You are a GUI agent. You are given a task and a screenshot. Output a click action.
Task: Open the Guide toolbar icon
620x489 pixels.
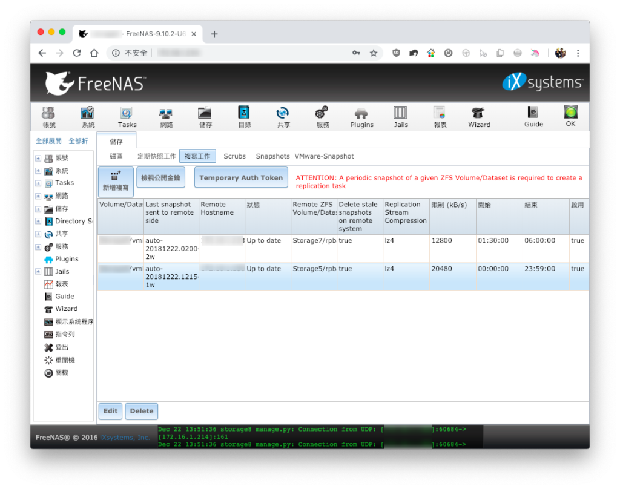click(533, 117)
